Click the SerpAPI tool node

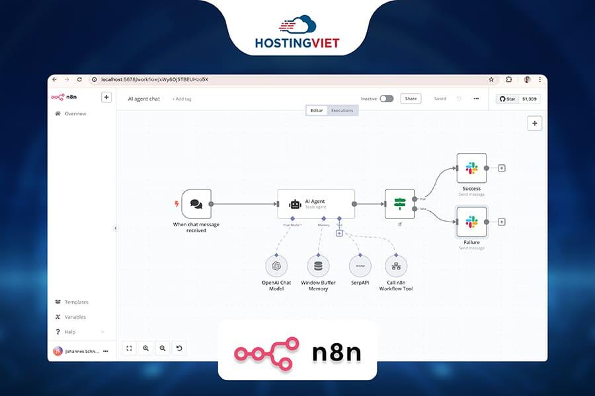[360, 266]
